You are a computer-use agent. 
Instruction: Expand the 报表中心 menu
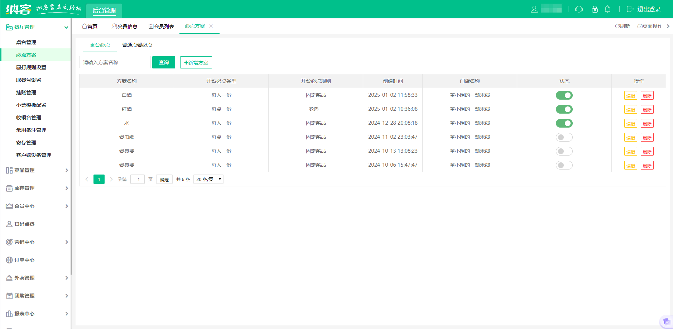[x=36, y=314]
